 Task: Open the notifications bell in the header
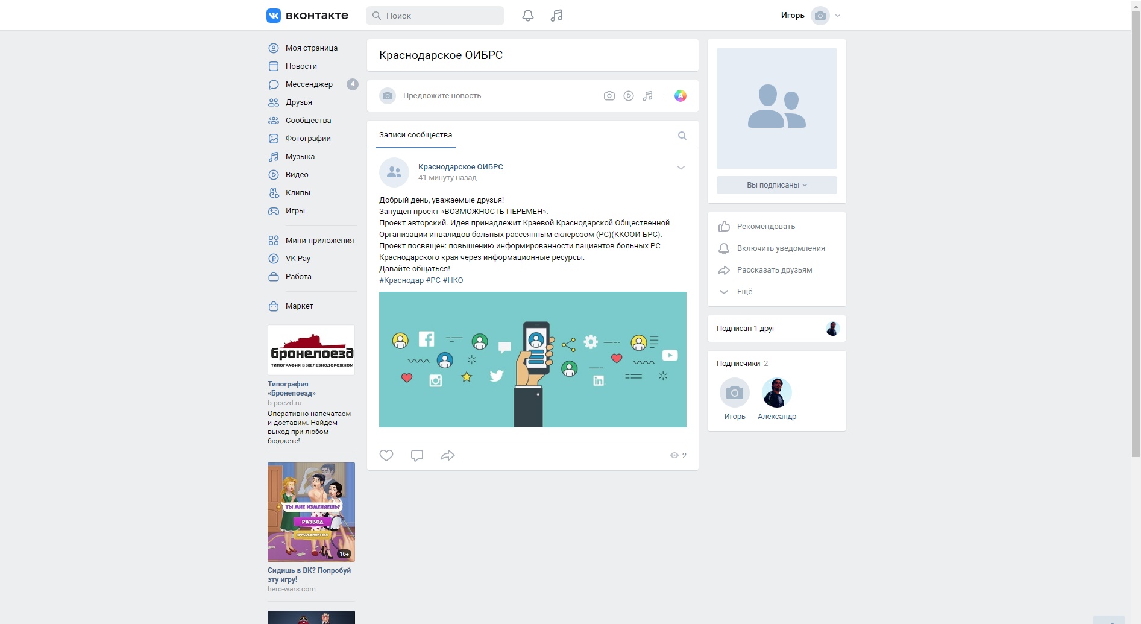pos(527,16)
